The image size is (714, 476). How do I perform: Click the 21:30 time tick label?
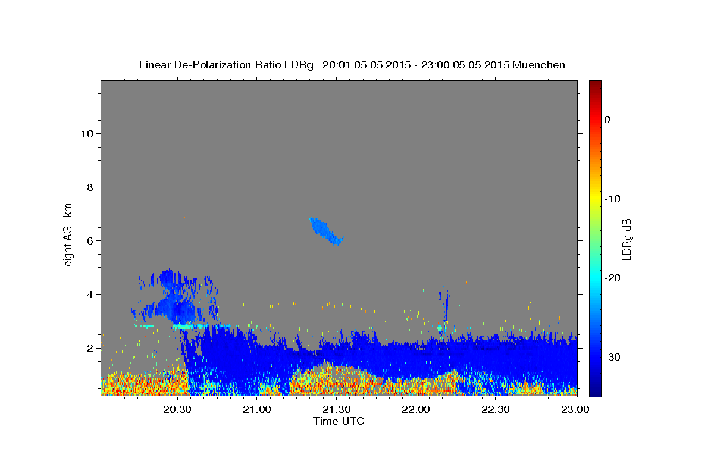pyautogui.click(x=336, y=409)
